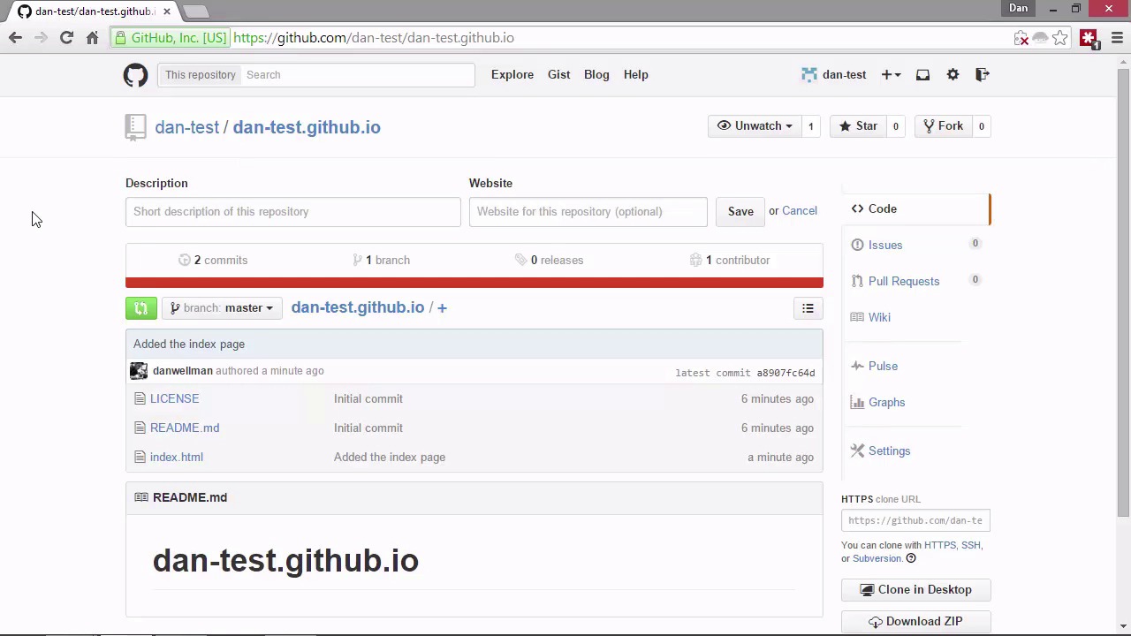This screenshot has width=1131, height=636.
Task: Open the LICENSE file
Action: pos(174,399)
